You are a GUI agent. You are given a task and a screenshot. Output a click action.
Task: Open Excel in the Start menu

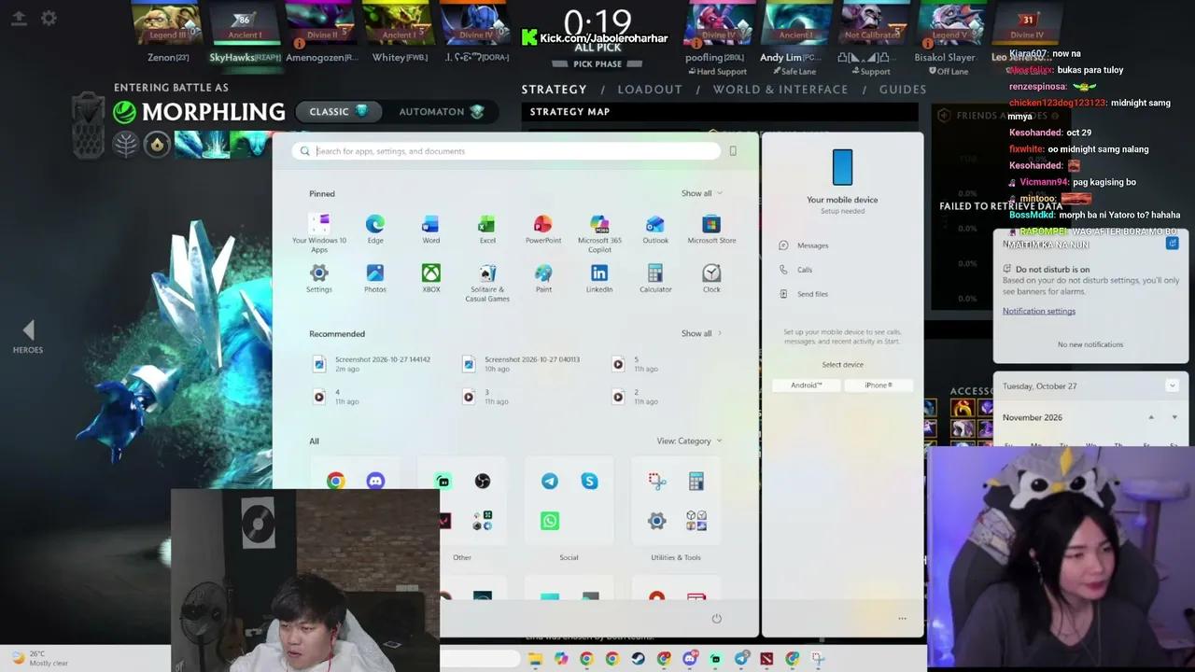[487, 230]
